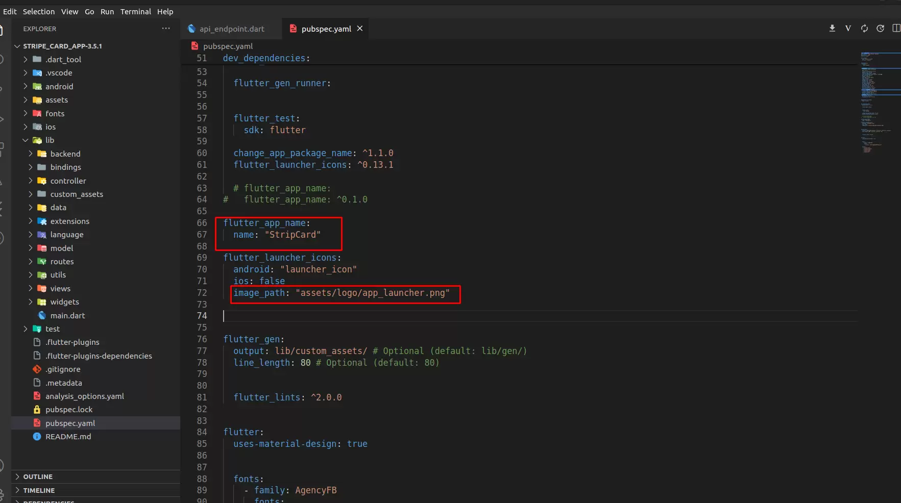The image size is (901, 503).
Task: Click the info icon beside README.md
Action: click(x=37, y=436)
